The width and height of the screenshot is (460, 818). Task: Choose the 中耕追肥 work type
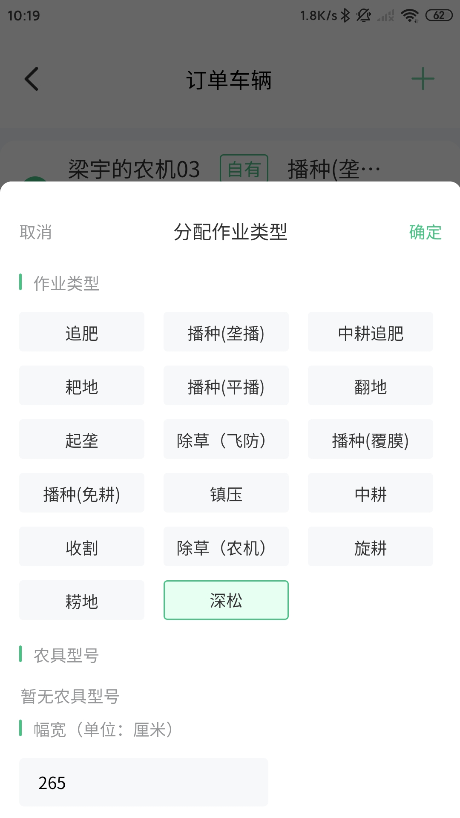pyautogui.click(x=371, y=332)
